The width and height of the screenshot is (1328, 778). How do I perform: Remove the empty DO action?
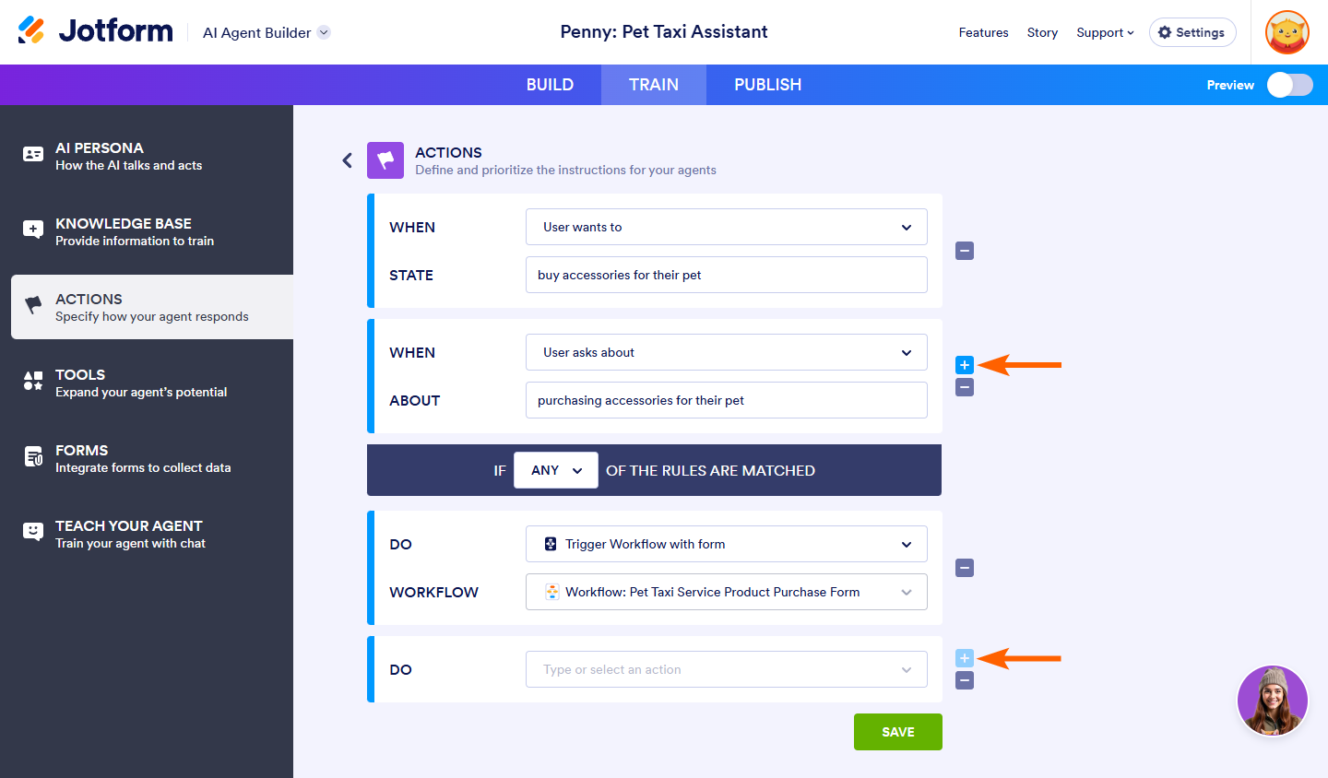[x=965, y=680]
